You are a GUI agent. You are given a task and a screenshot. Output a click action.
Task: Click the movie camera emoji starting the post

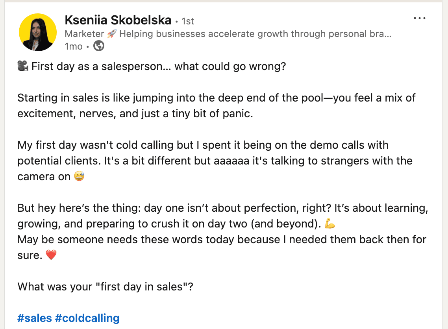click(23, 67)
